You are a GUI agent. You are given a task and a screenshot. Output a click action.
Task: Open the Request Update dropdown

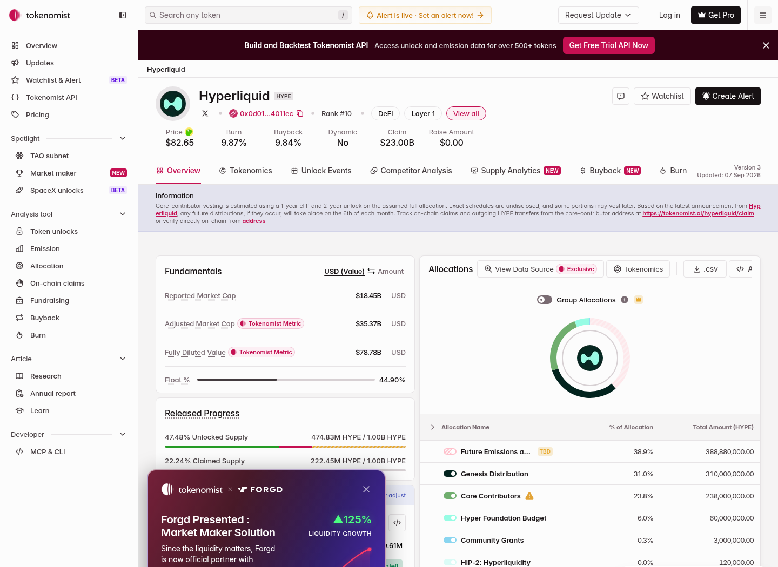(x=598, y=15)
